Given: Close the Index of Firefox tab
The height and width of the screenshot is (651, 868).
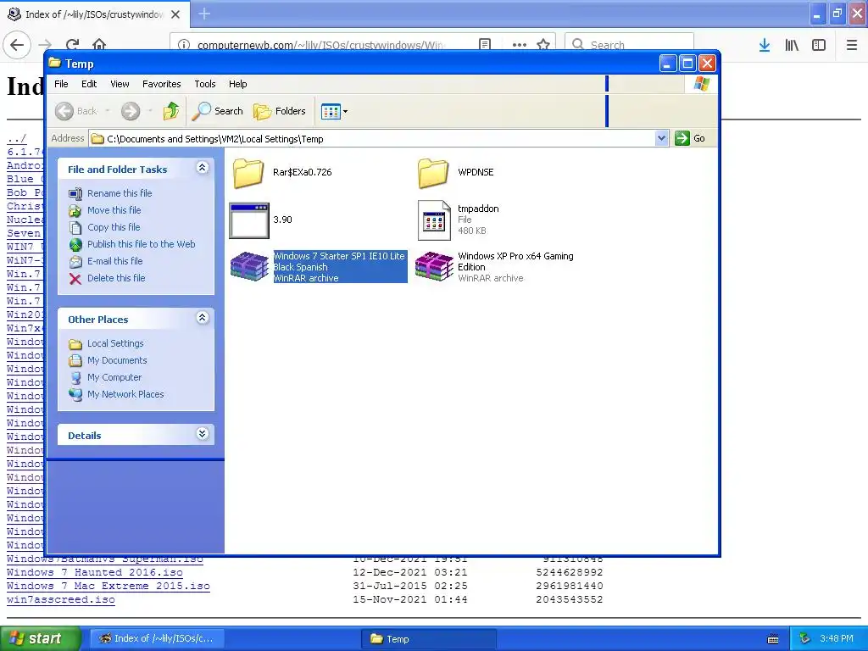Looking at the screenshot, I should (x=175, y=14).
